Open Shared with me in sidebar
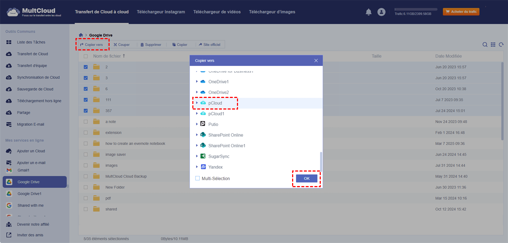The image size is (508, 243). pyautogui.click(x=30, y=205)
